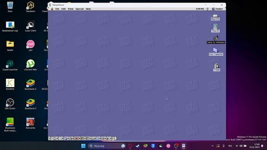The width and height of the screenshot is (267, 150).
Task: Open the yellow control strip module
Action: 83,138
